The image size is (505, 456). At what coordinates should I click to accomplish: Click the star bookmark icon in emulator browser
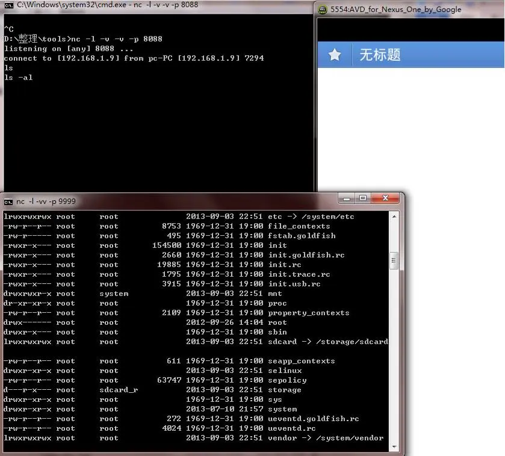click(x=335, y=55)
